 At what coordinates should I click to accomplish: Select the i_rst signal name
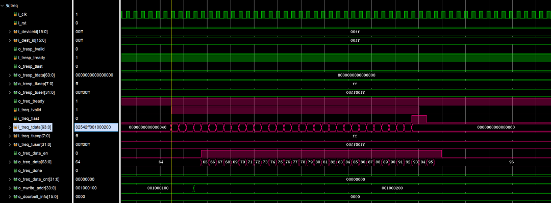click(22, 23)
